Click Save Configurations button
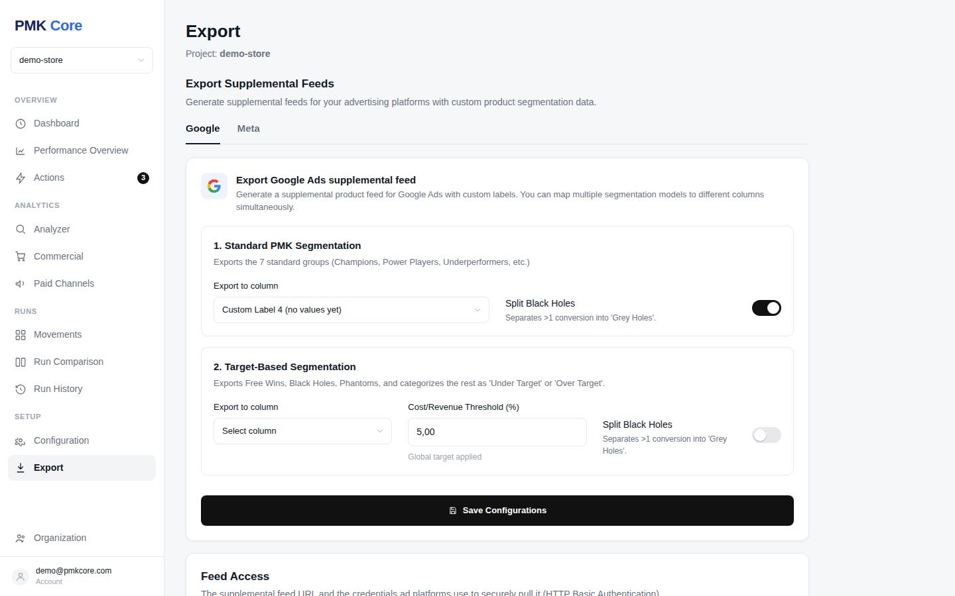 point(497,511)
